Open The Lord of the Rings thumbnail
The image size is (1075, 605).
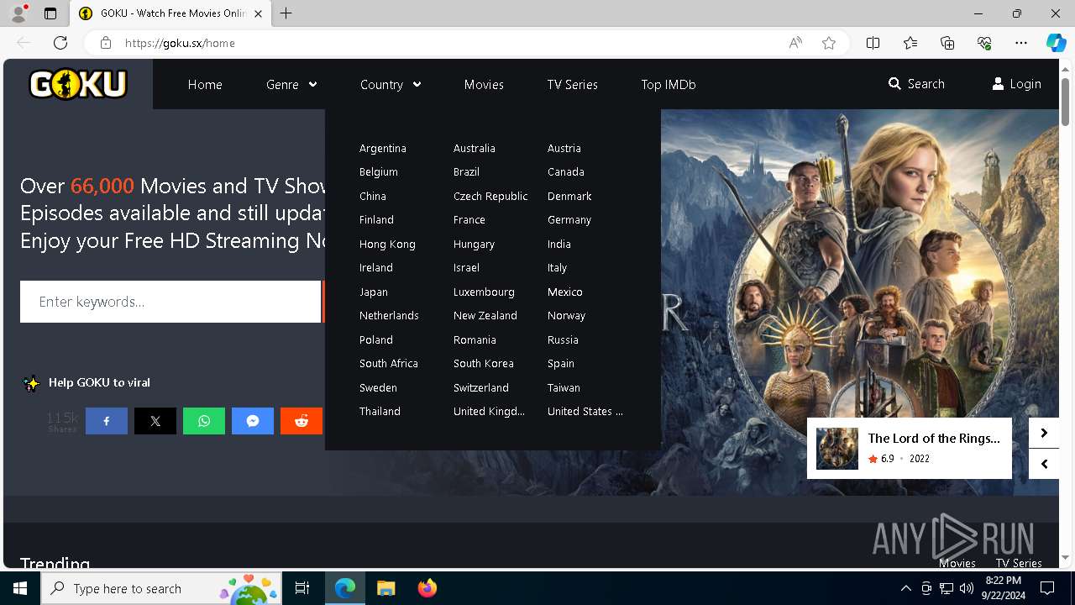[837, 449]
